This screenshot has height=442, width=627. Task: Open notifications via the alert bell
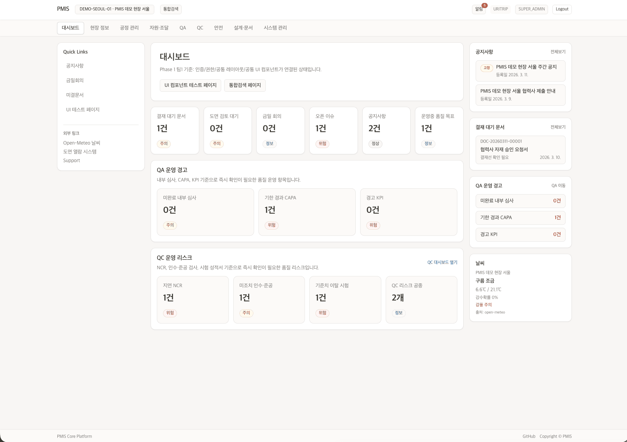(x=479, y=9)
